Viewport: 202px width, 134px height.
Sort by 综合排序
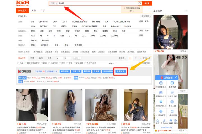pos(22,58)
